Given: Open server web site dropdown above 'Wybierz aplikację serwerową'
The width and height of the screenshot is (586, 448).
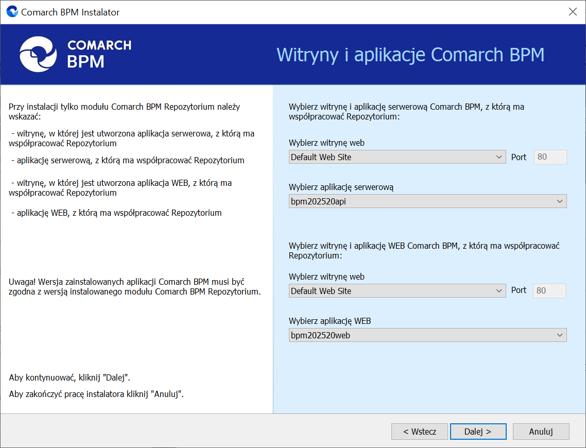Looking at the screenshot, I should click(x=397, y=157).
